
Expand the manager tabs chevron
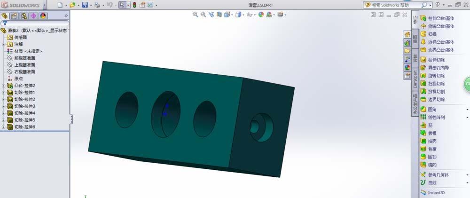point(66,16)
